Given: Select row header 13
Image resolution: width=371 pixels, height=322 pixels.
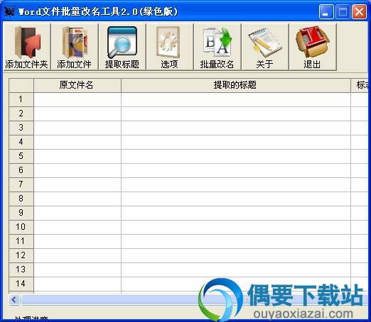Looking at the screenshot, I should click(x=21, y=270).
